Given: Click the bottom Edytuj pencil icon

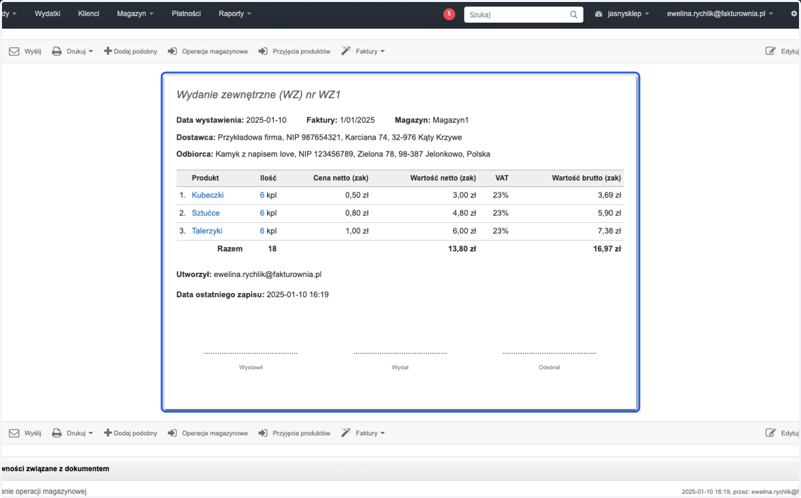Looking at the screenshot, I should click(x=771, y=433).
